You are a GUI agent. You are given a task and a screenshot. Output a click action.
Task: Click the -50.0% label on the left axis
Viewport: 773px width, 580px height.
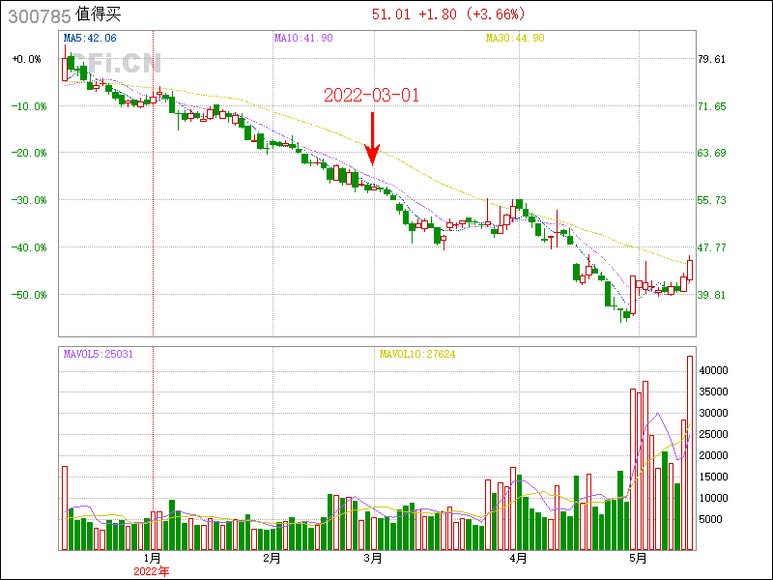click(x=28, y=294)
